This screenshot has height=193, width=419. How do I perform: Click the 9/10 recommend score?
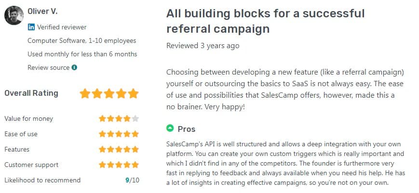(131, 180)
